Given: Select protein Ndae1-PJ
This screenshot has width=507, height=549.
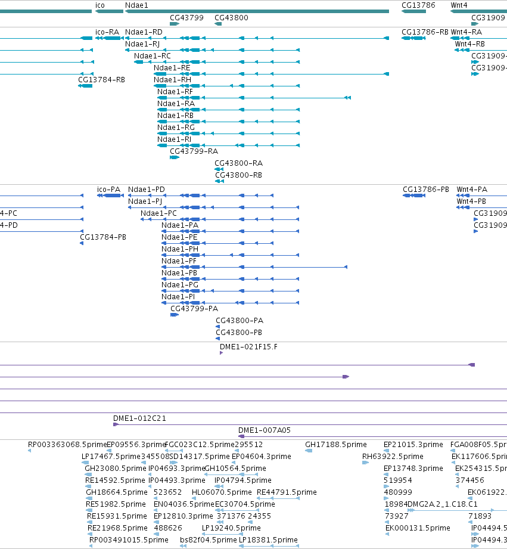Looking at the screenshot, I should coord(145,201).
